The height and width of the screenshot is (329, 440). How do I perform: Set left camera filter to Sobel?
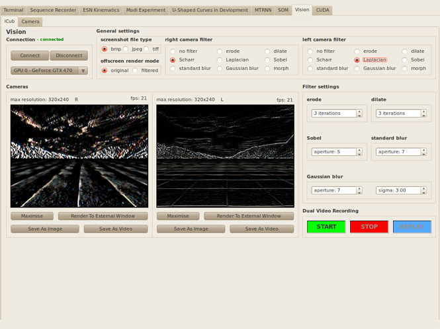point(405,60)
